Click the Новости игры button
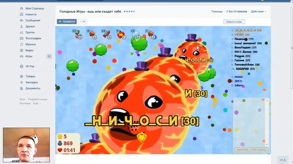Viewport: 293px width, 164px height. click(234, 22)
